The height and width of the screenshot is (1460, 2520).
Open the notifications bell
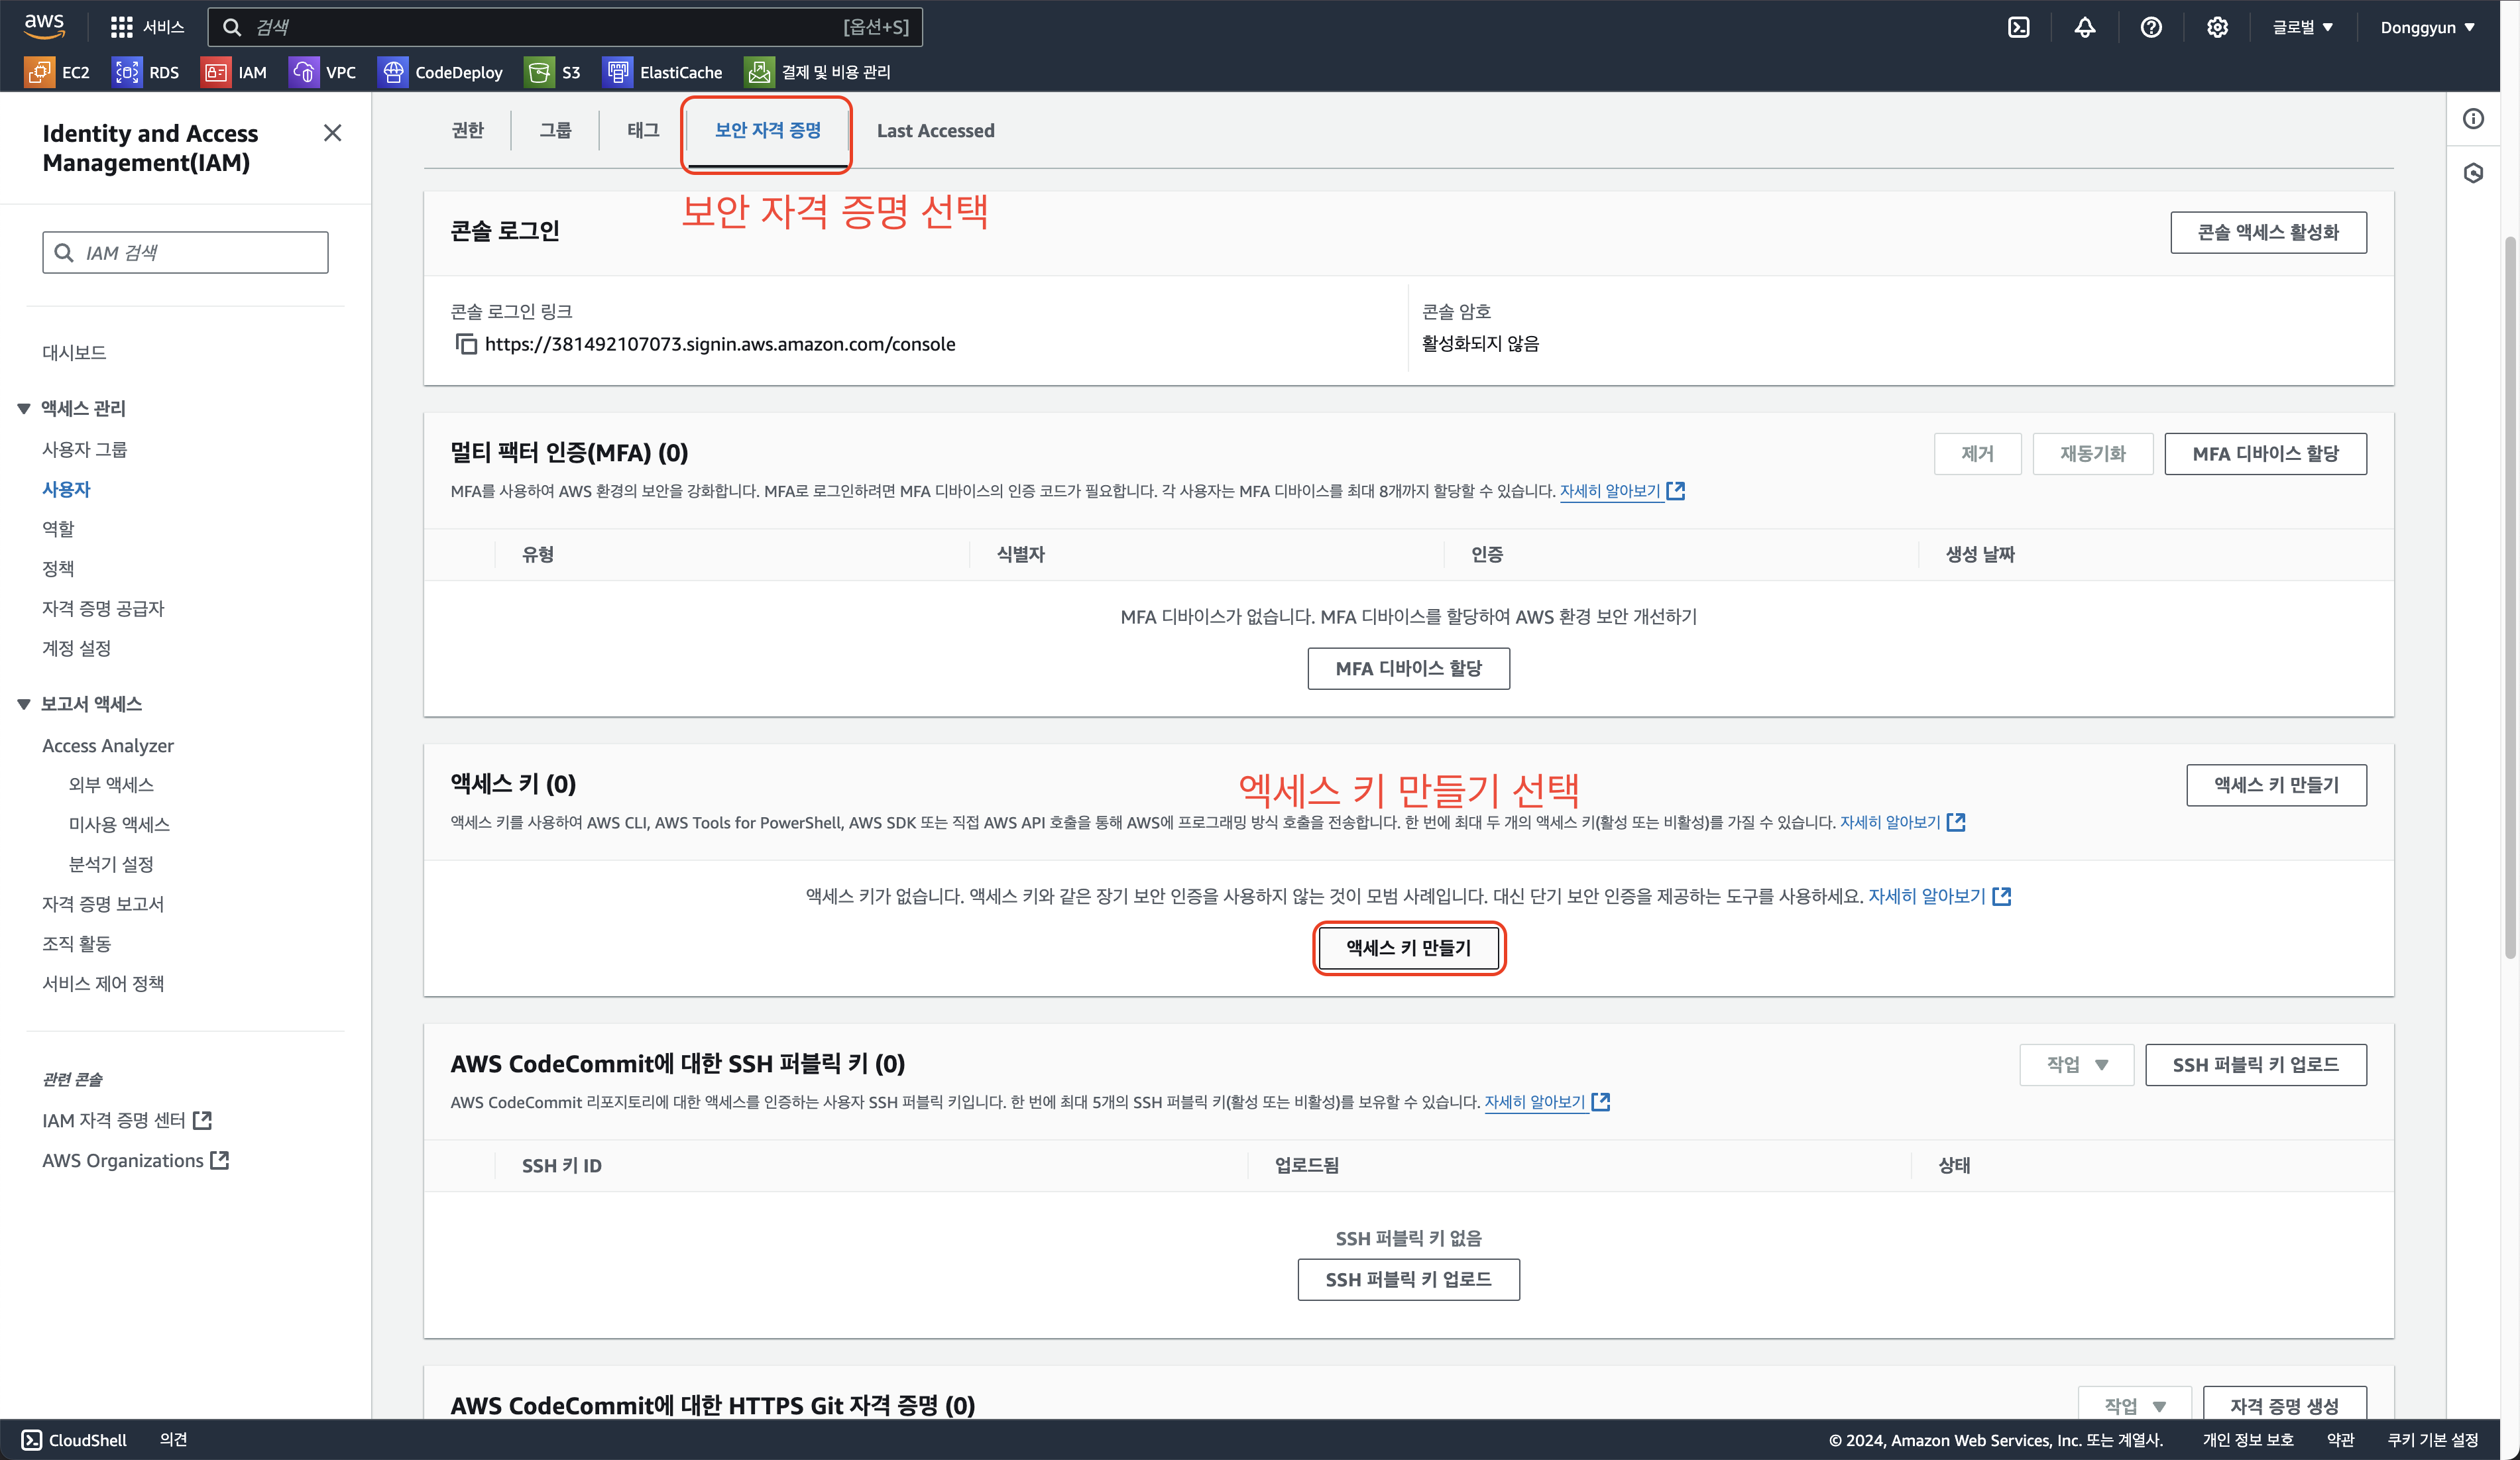pos(2084,27)
